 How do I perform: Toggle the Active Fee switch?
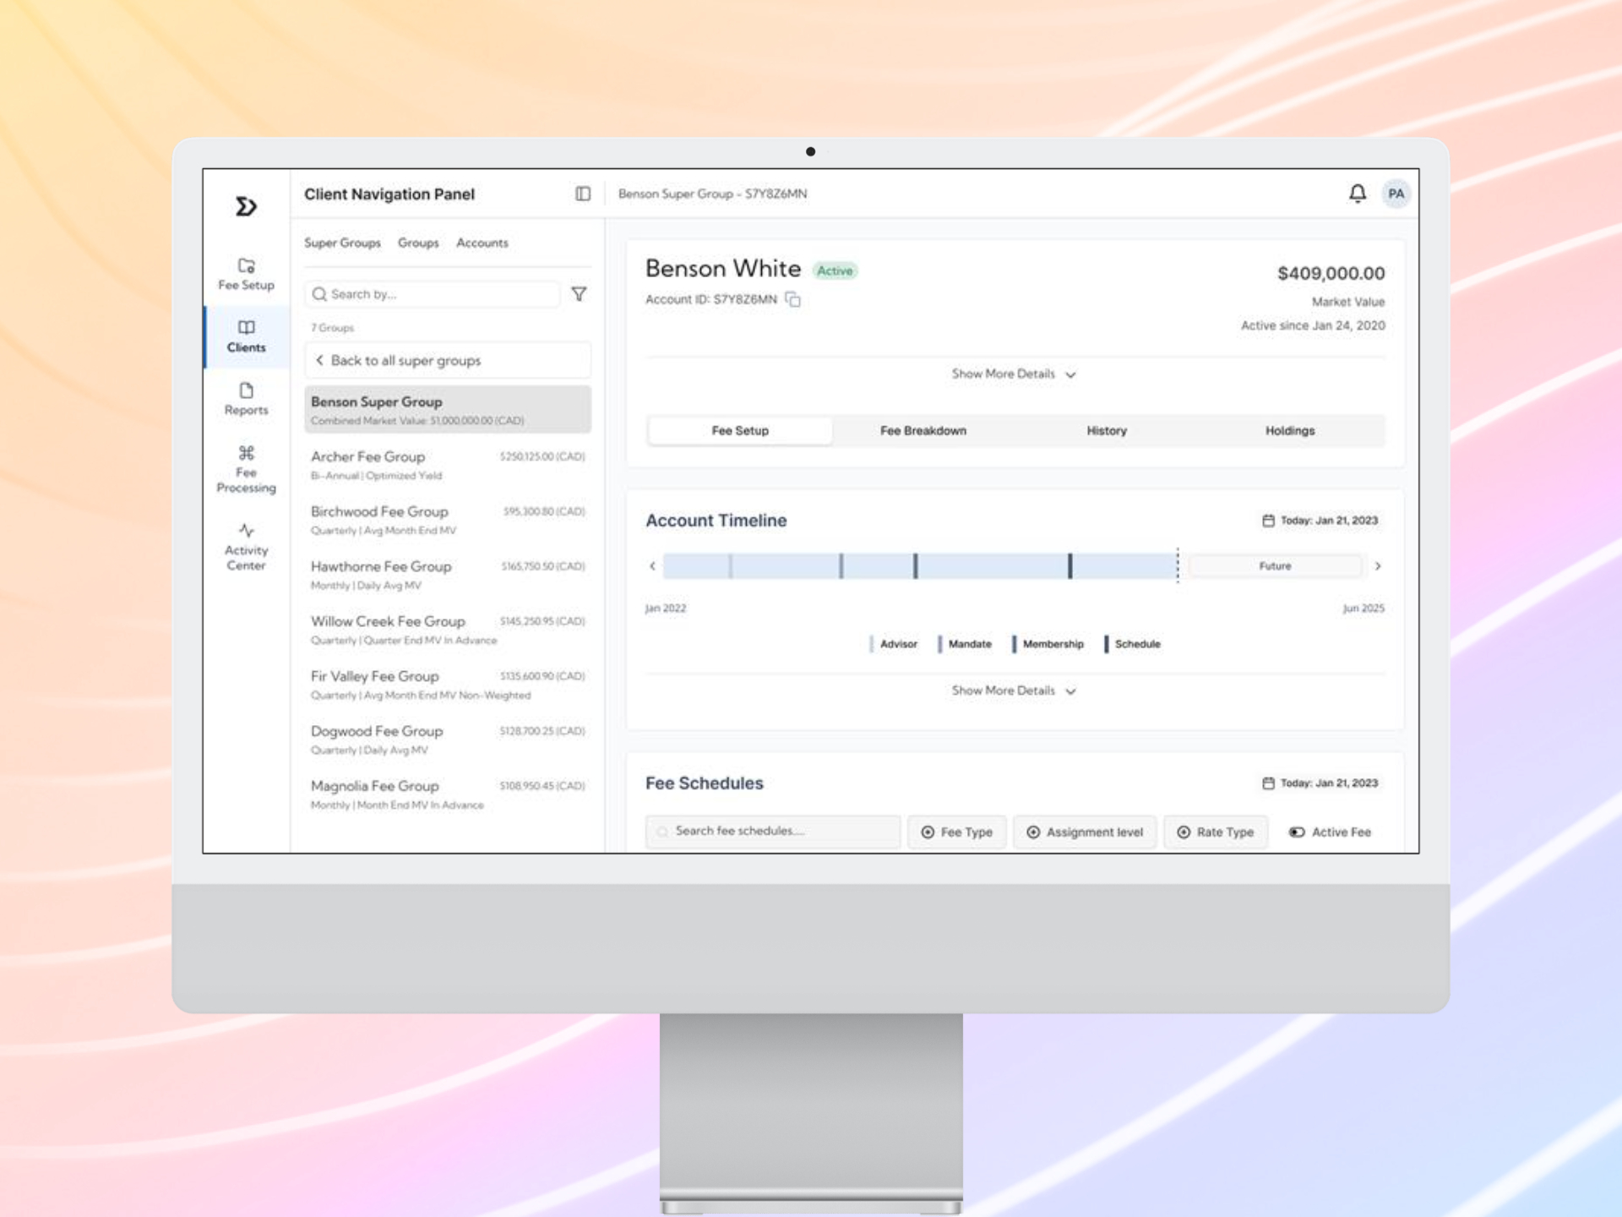[x=1297, y=832]
